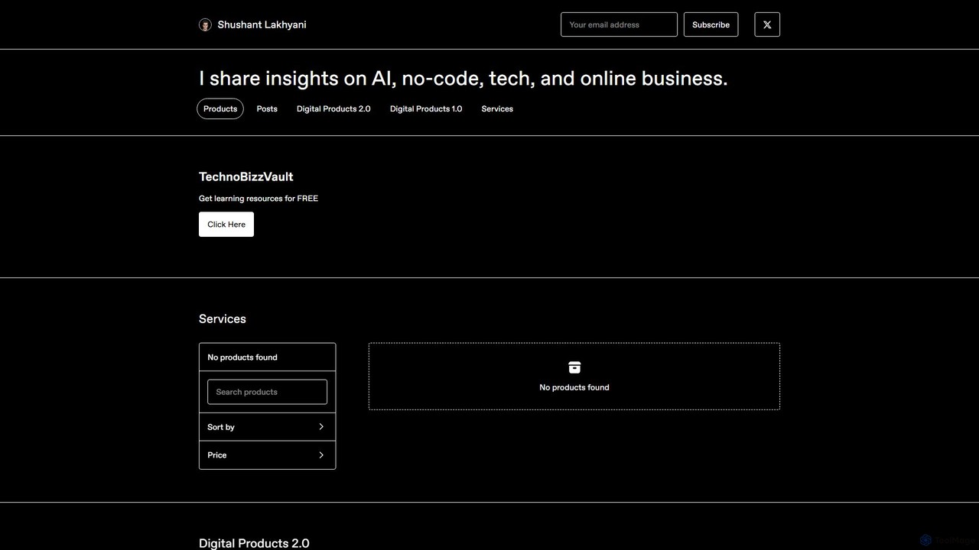Viewport: 979px width, 550px height.
Task: Click No products found in filter panel header
Action: coord(242,357)
